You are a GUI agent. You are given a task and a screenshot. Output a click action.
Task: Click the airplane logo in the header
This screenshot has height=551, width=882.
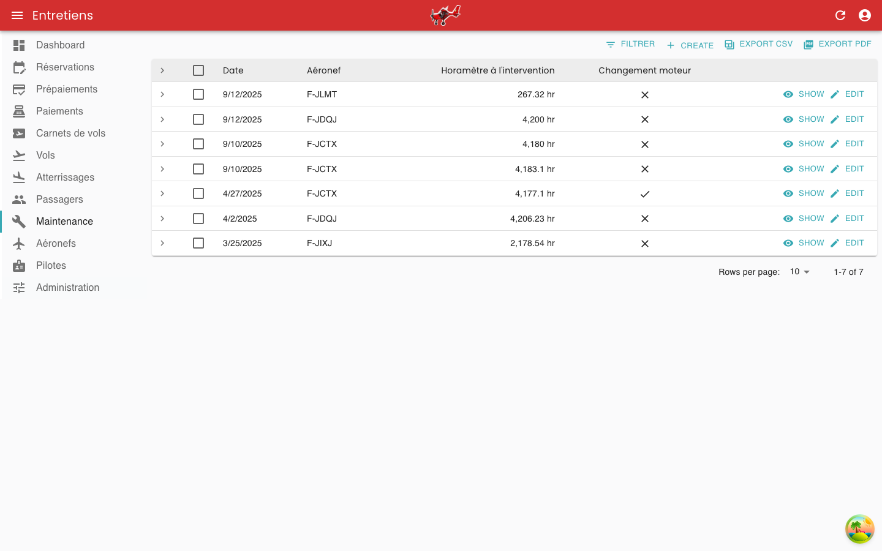[x=445, y=15]
